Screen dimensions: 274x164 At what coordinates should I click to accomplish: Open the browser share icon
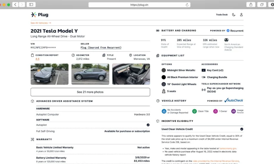coord(251,4)
